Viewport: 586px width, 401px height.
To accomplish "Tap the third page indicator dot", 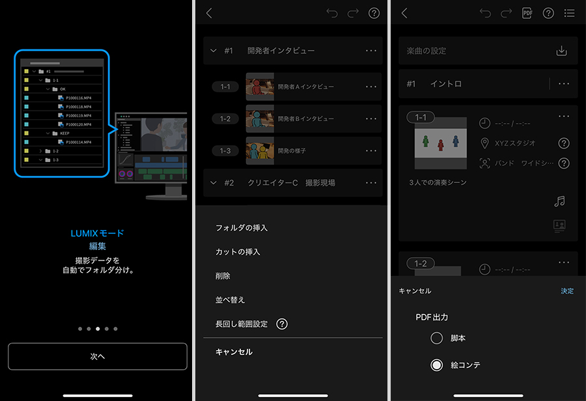I will 98,329.
